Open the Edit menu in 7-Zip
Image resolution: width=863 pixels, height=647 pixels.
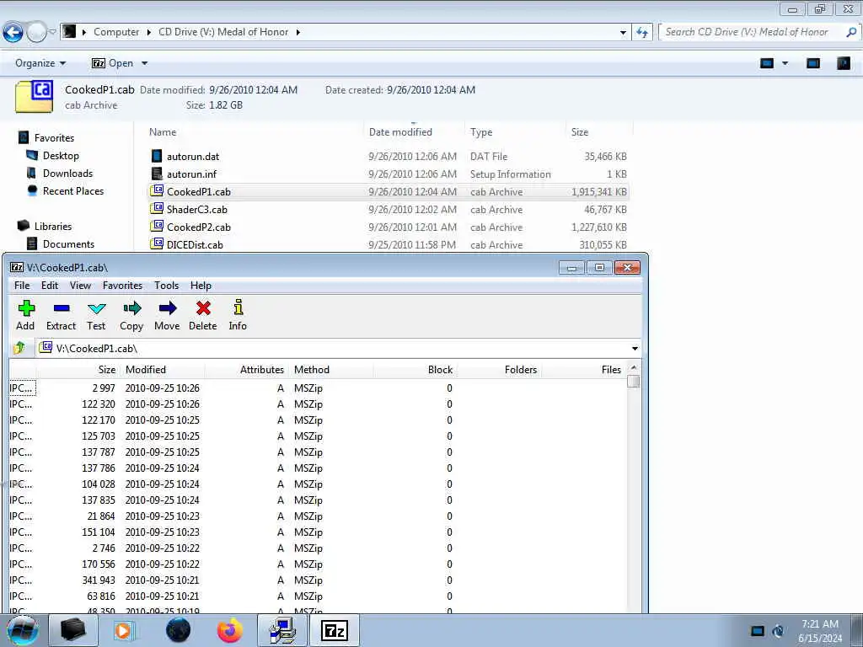pyautogui.click(x=50, y=286)
